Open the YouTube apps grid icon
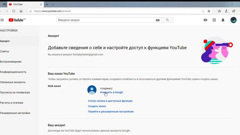 point(214,20)
